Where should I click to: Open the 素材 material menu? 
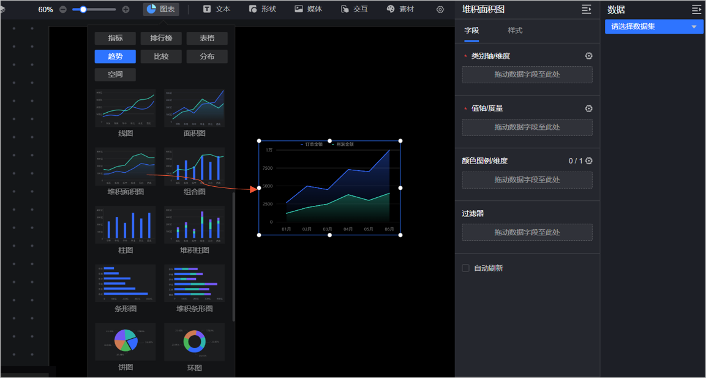pos(400,9)
